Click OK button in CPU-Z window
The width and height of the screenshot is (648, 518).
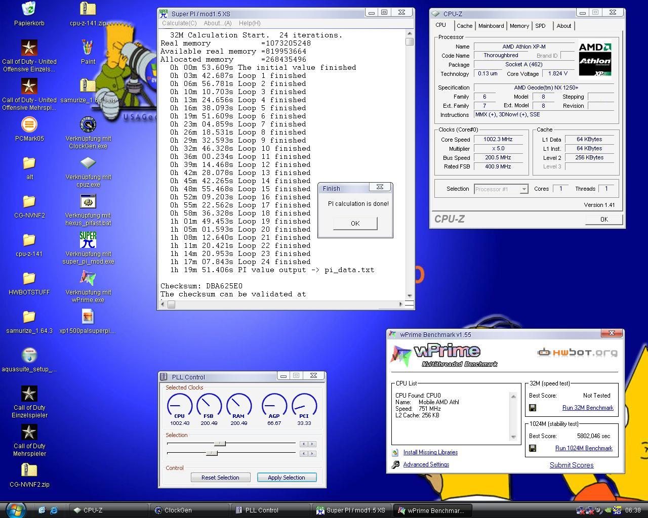604,219
